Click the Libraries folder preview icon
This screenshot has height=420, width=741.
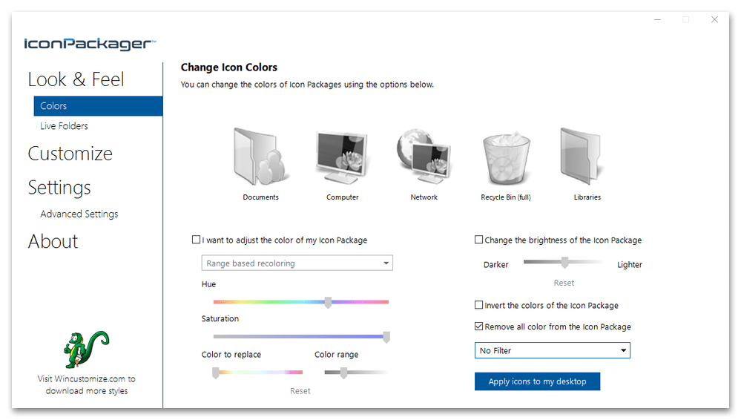pyautogui.click(x=586, y=157)
